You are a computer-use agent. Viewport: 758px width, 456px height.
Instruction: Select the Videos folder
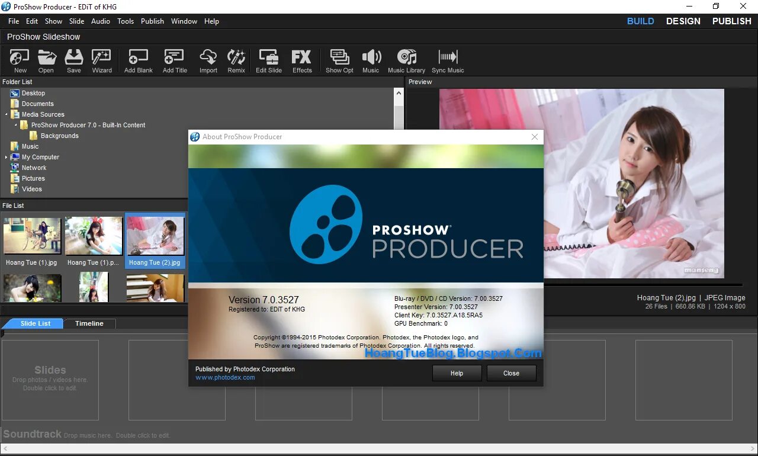pyautogui.click(x=32, y=189)
